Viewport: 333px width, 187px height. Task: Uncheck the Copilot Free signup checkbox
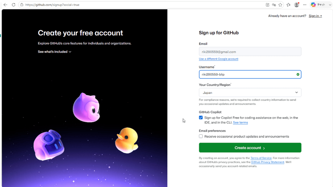[201, 118]
